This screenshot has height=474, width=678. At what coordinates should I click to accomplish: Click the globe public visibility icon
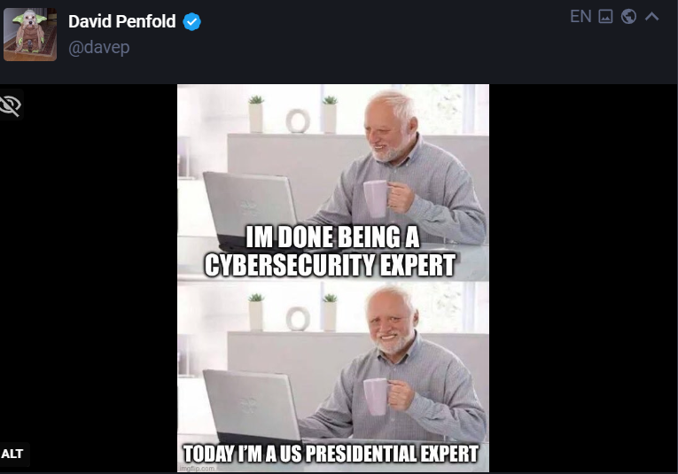(628, 17)
